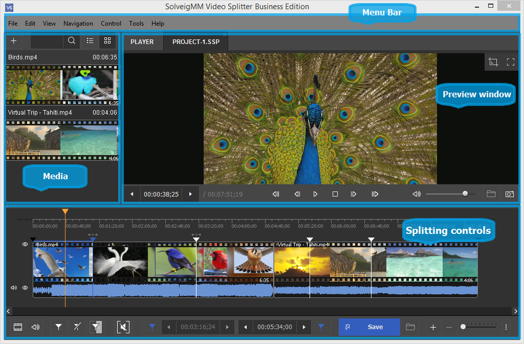This screenshot has width=524, height=344.
Task: Select the Virtual Trip - Tahiti.mp4 thumbnail
Action: (x=62, y=140)
